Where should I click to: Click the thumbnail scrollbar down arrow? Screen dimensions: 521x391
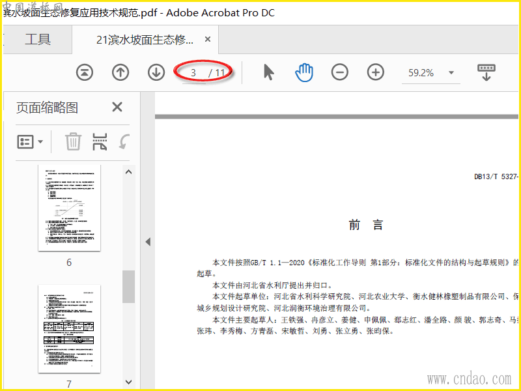128,382
